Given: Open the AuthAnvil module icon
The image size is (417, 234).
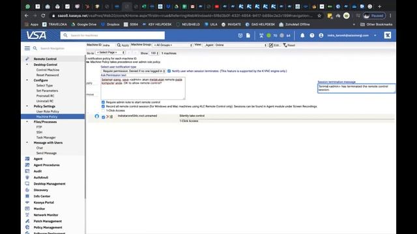Looking at the screenshot, I should point(27,177).
